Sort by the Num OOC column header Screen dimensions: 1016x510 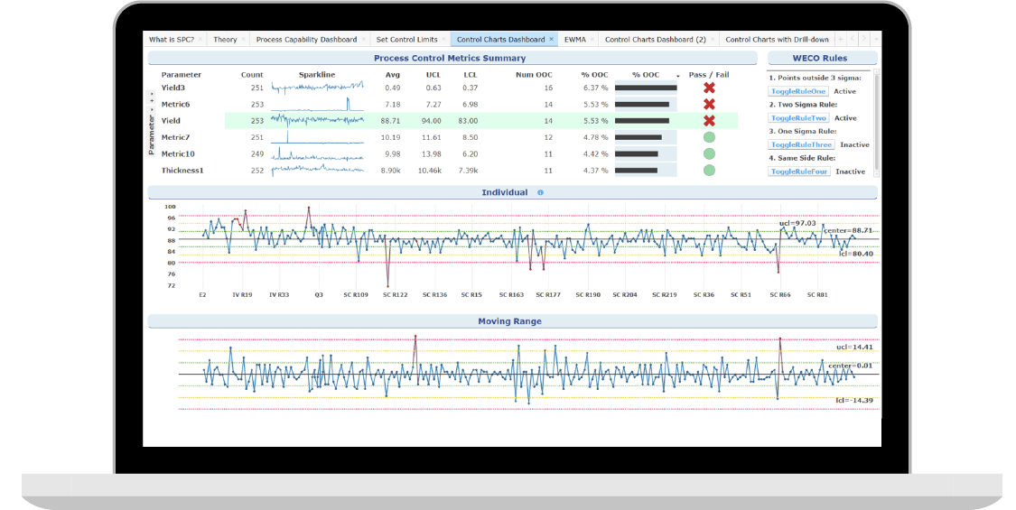[x=534, y=75]
